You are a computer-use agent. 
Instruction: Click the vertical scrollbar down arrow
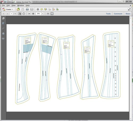pos(131,119)
